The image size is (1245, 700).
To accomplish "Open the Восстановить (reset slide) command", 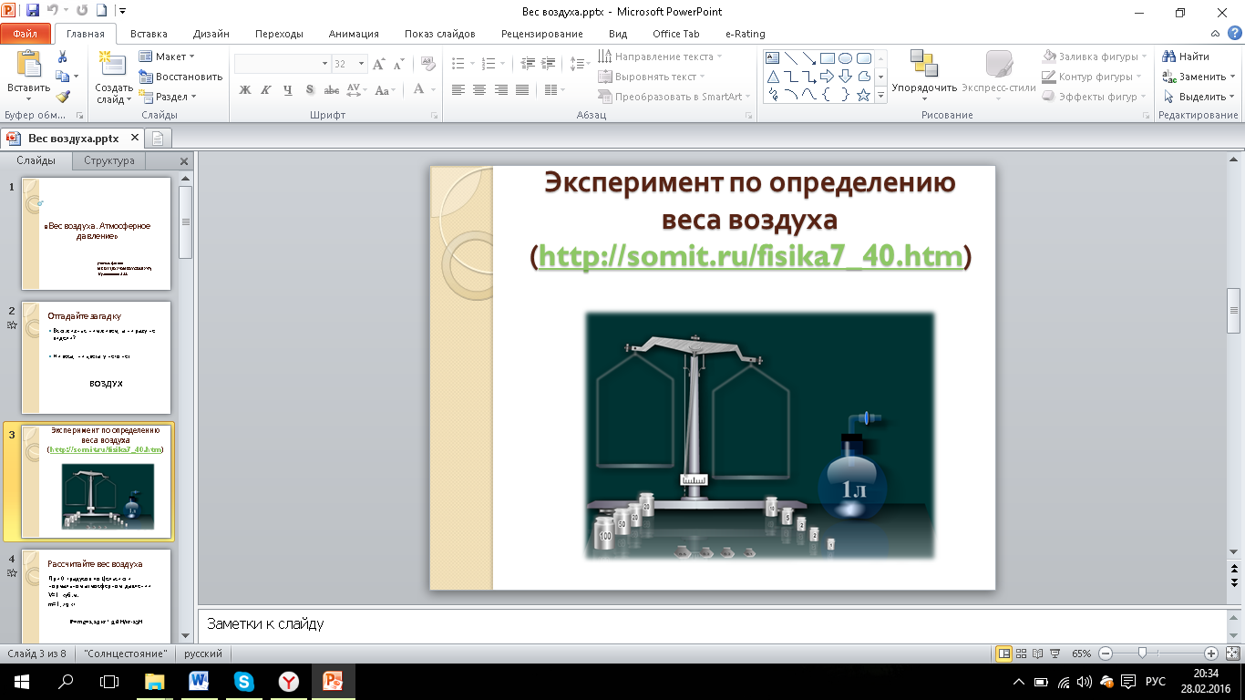I will click(x=181, y=77).
